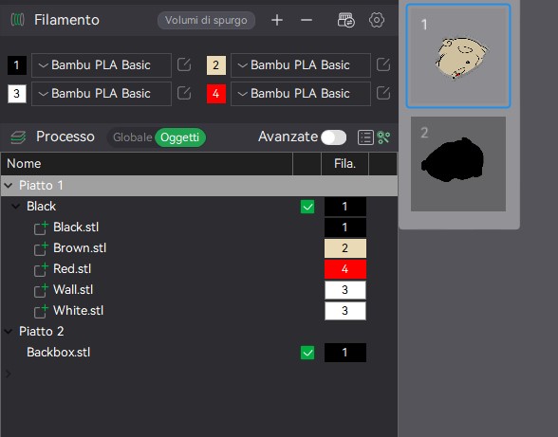Screen dimensions: 558x437
Task: Open filament 3 Bambu PLA Basic dropdown
Action: pos(102,94)
